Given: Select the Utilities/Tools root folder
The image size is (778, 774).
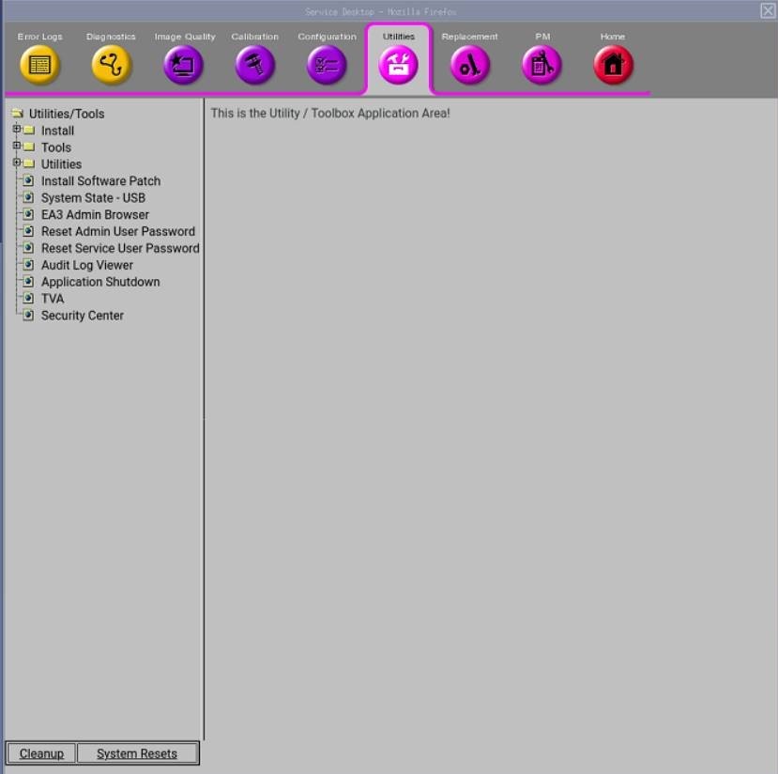Looking at the screenshot, I should tap(66, 114).
